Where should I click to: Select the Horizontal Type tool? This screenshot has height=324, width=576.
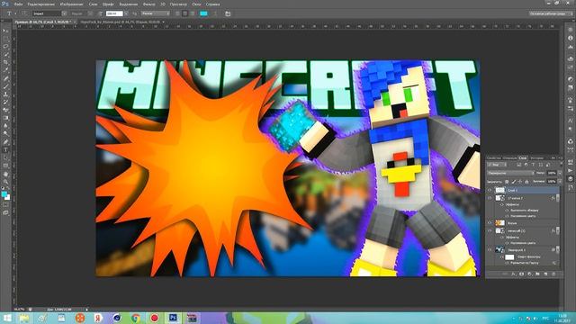click(x=5, y=150)
